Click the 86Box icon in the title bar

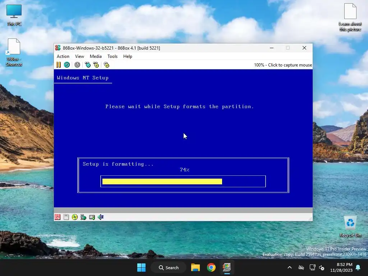point(58,48)
